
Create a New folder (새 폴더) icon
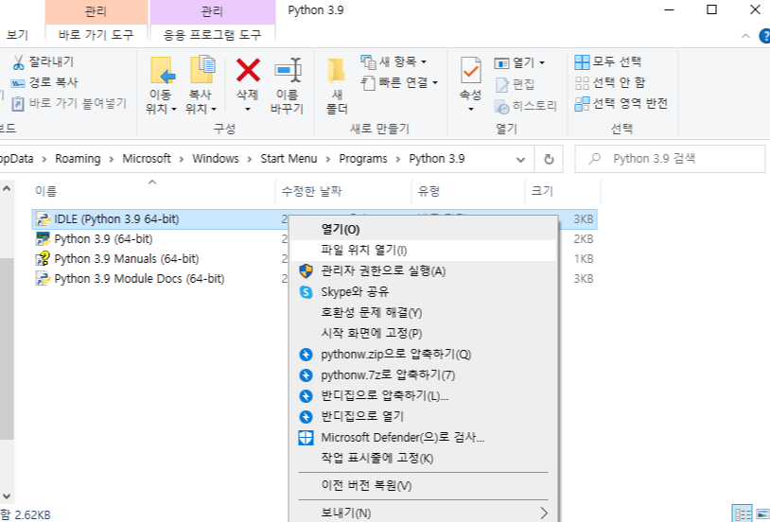(x=337, y=71)
